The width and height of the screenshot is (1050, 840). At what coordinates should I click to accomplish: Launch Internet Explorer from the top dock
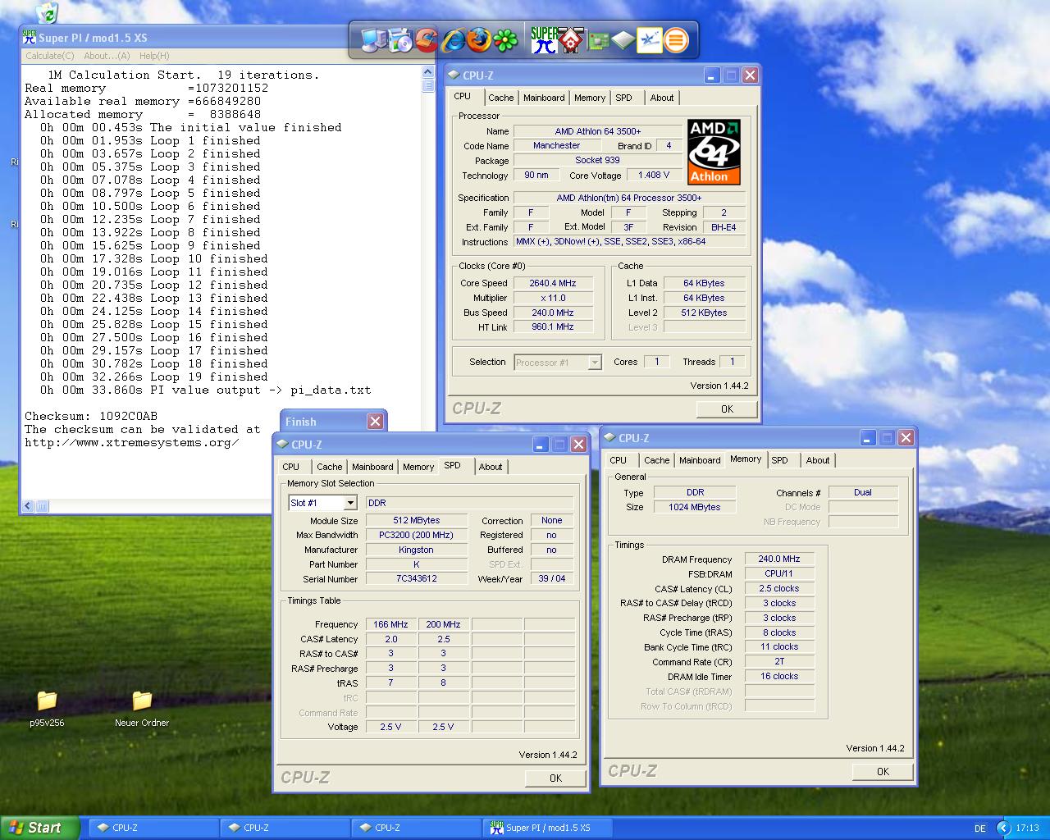453,39
